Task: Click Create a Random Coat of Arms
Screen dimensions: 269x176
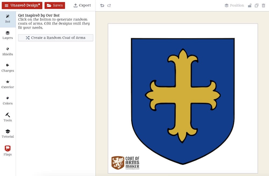Action: (x=55, y=38)
